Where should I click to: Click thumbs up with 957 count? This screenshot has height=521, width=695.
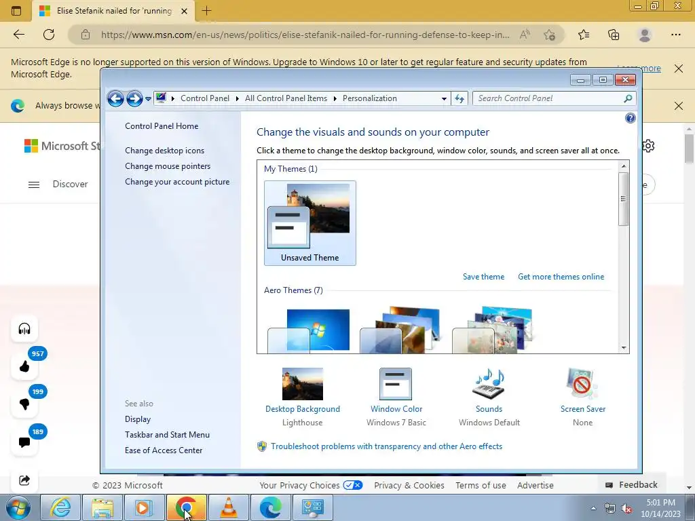pos(24,366)
